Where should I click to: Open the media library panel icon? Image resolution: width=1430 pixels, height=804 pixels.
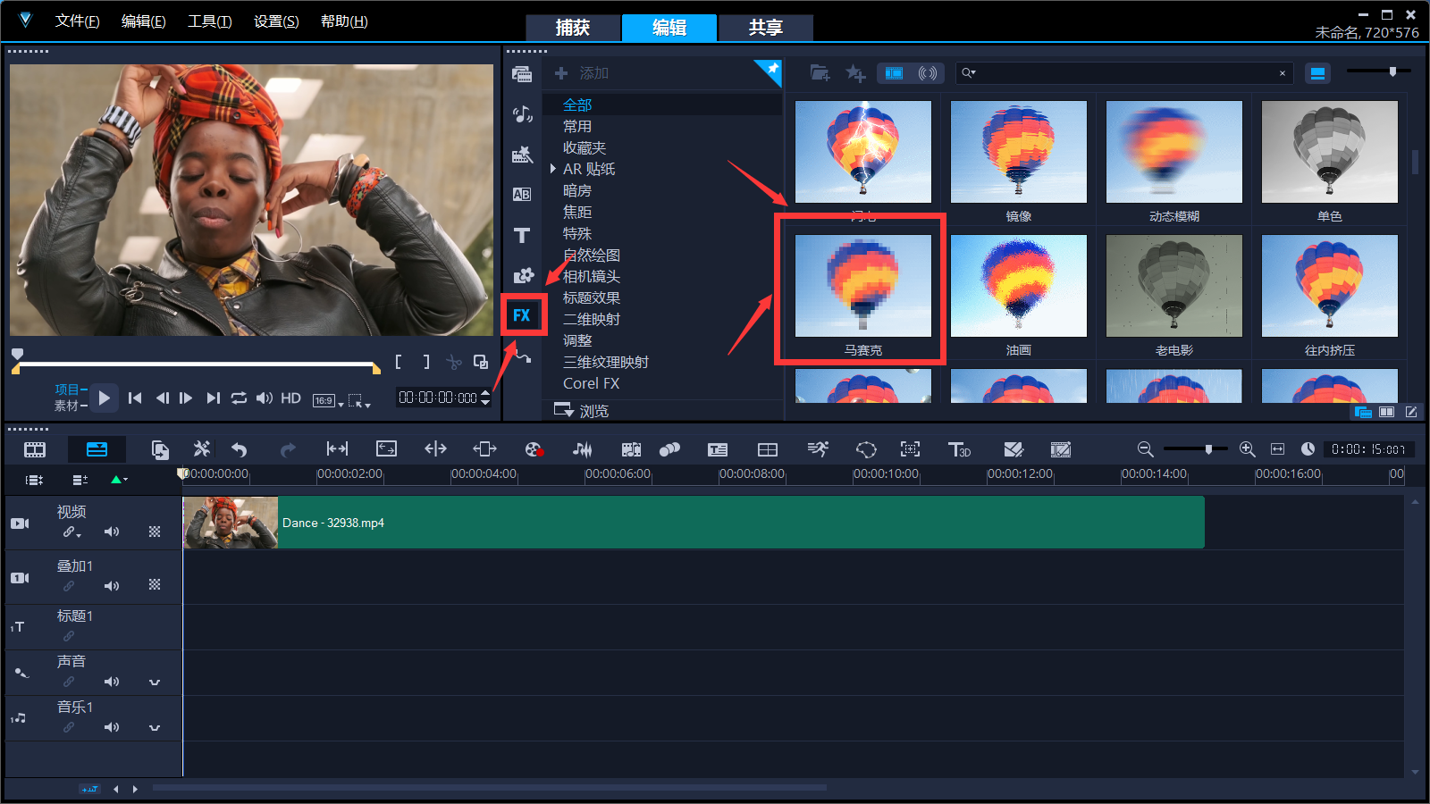click(x=522, y=73)
